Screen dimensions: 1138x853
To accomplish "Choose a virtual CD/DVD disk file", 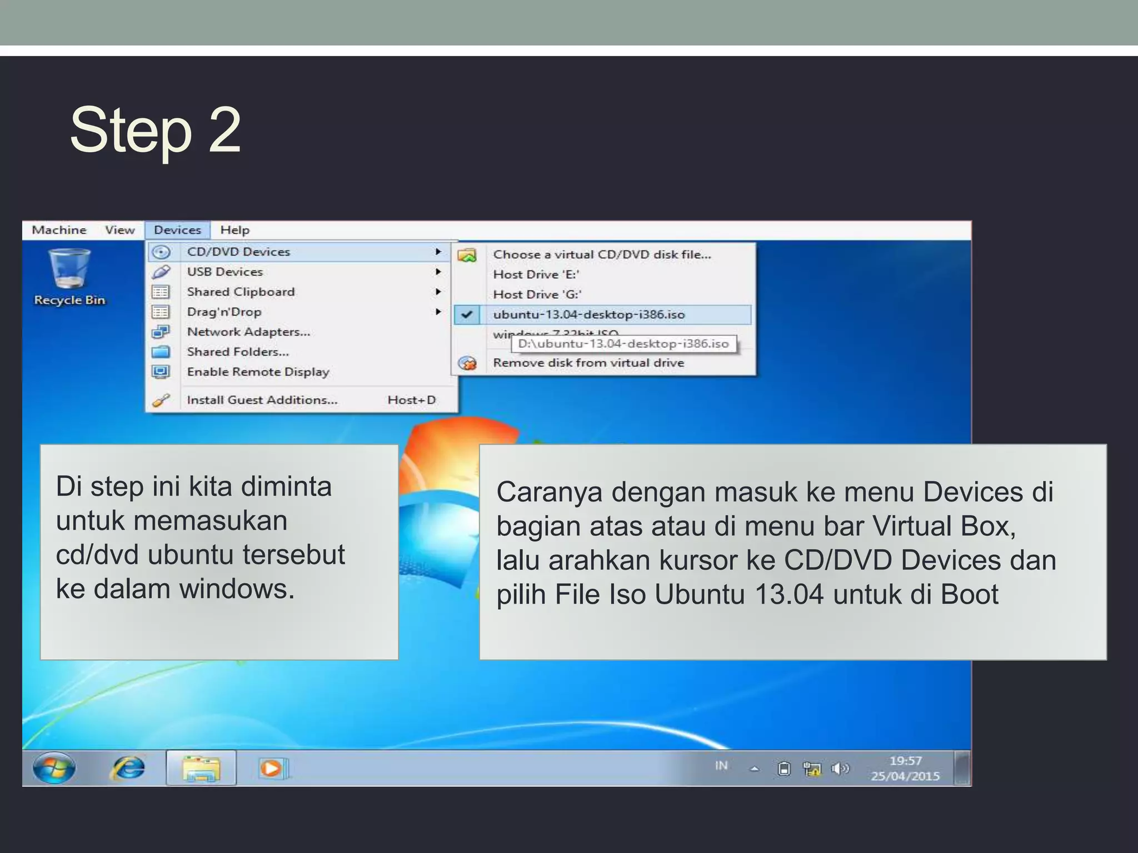I will point(603,254).
